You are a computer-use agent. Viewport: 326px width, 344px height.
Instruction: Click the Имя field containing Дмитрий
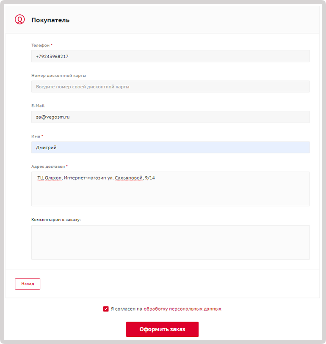(x=170, y=147)
